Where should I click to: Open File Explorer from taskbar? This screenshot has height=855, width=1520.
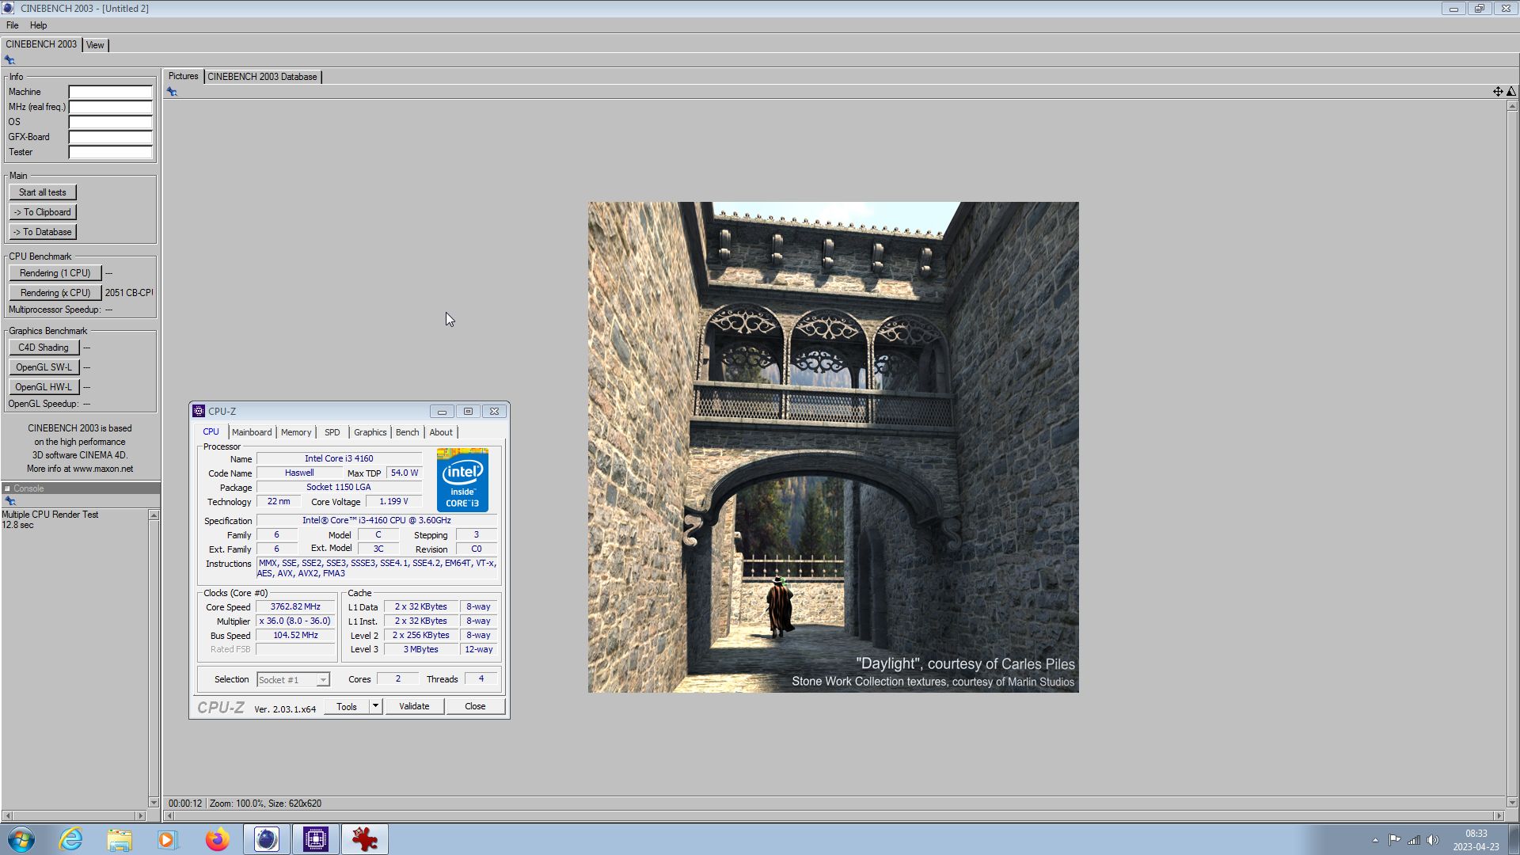[x=120, y=839]
